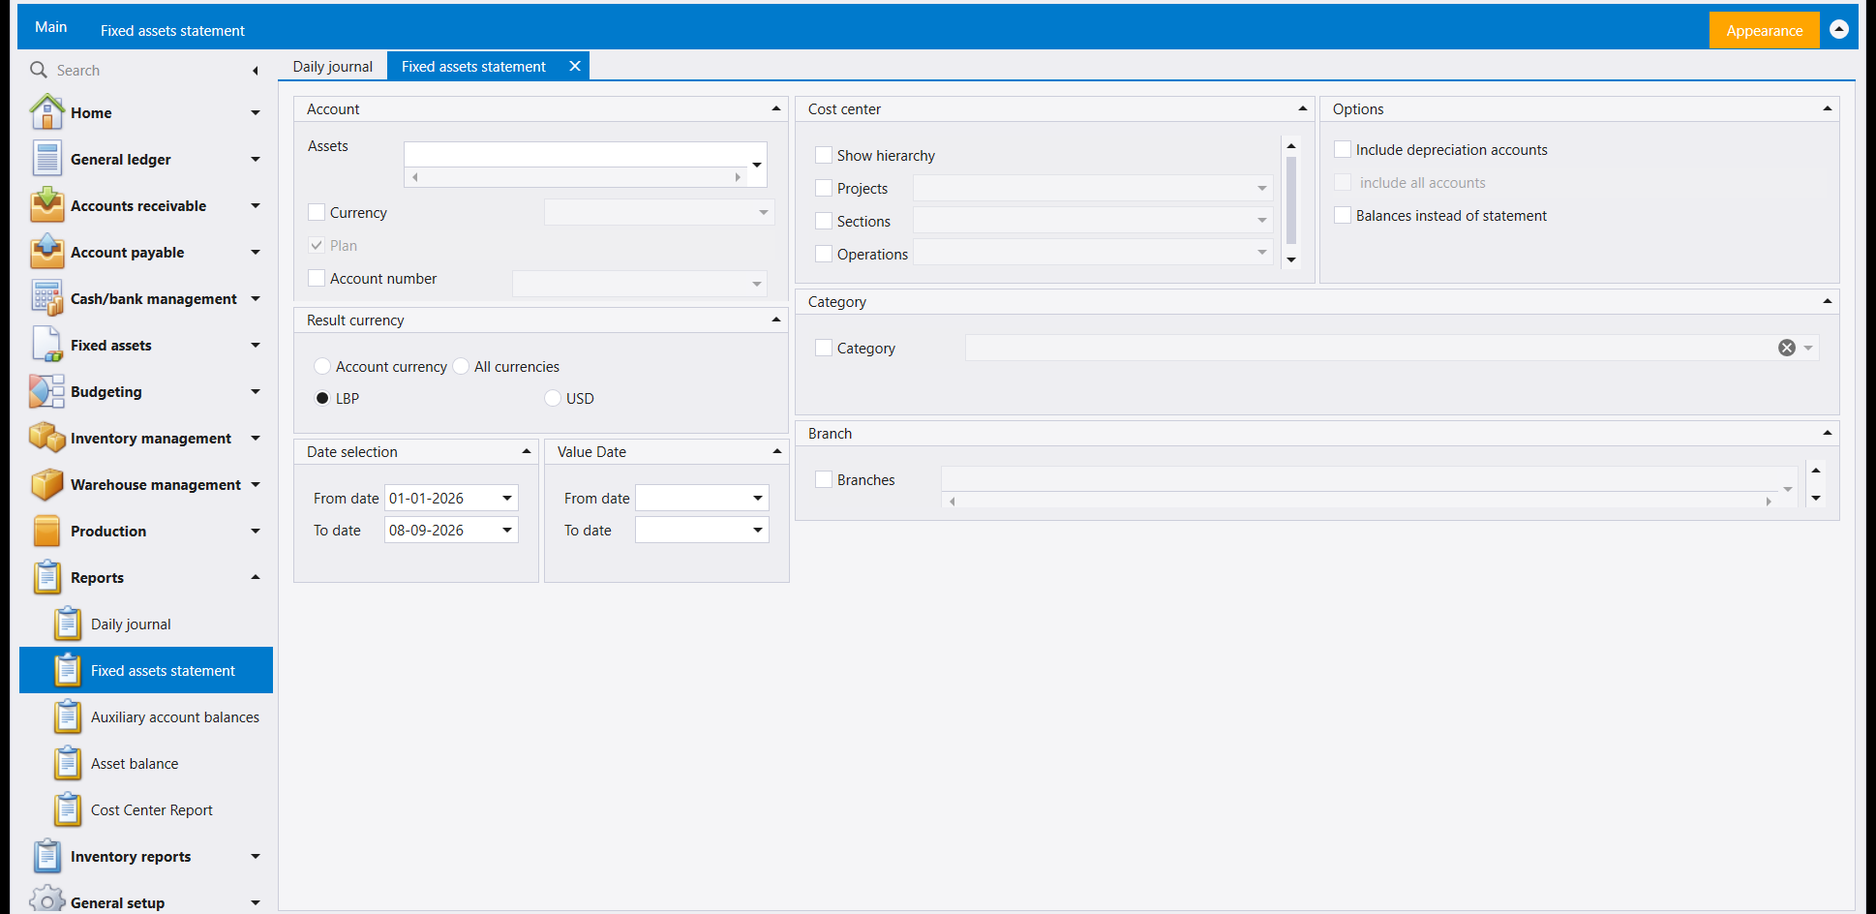Open the Main menu
Screen dimensions: 1876x914
[51, 27]
